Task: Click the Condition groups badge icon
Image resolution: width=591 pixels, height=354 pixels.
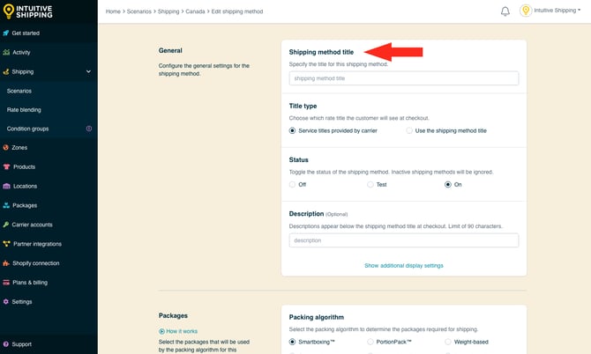Action: pos(89,129)
